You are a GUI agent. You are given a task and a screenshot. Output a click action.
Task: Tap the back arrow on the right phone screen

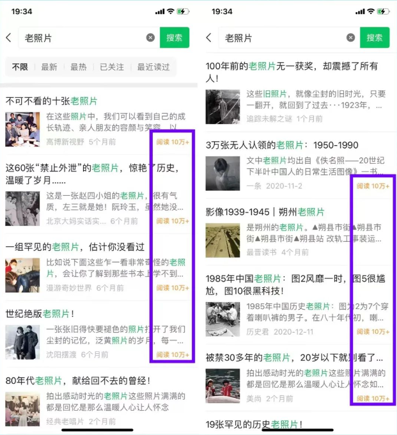[209, 38]
